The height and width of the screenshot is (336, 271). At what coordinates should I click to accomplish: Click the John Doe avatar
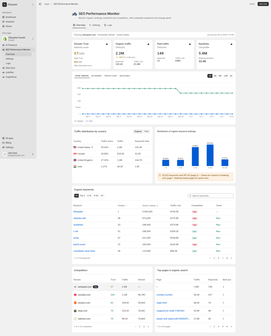coord(5,154)
